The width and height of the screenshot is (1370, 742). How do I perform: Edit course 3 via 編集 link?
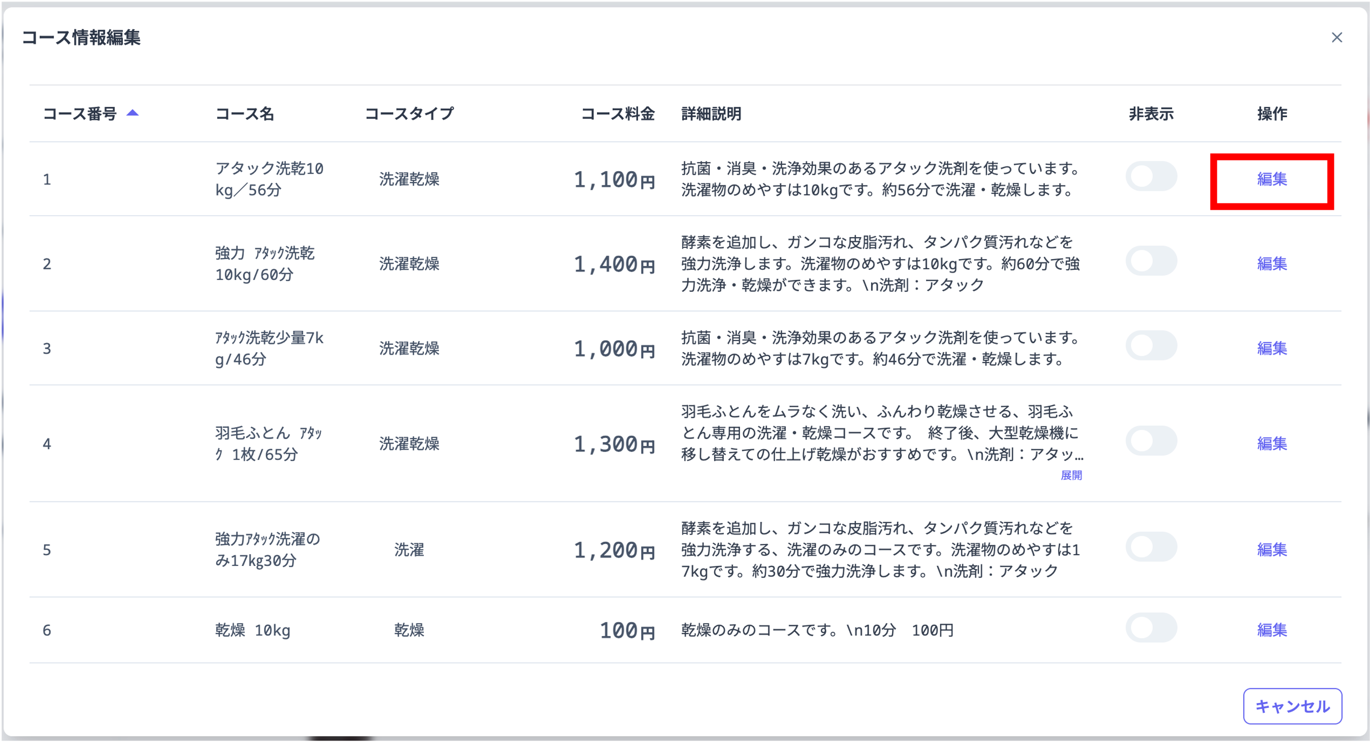pos(1271,348)
